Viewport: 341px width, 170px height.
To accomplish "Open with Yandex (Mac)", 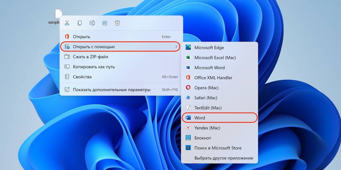I will [x=220, y=128].
